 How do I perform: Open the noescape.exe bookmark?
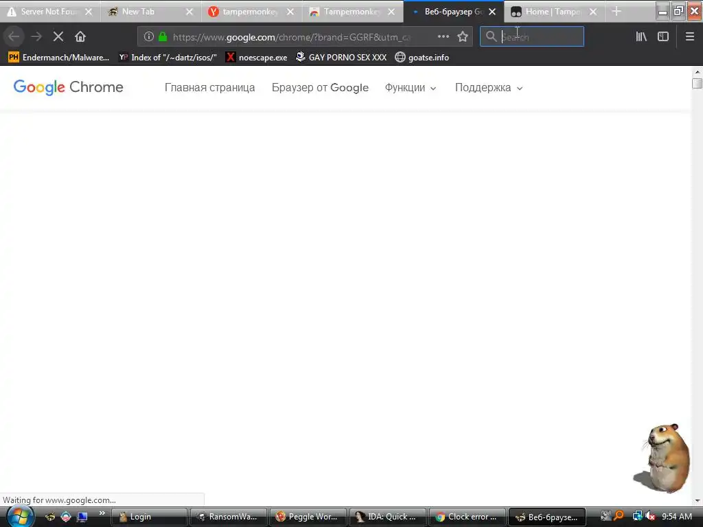coord(257,58)
